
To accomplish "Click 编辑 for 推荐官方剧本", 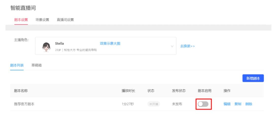I will pos(227,104).
